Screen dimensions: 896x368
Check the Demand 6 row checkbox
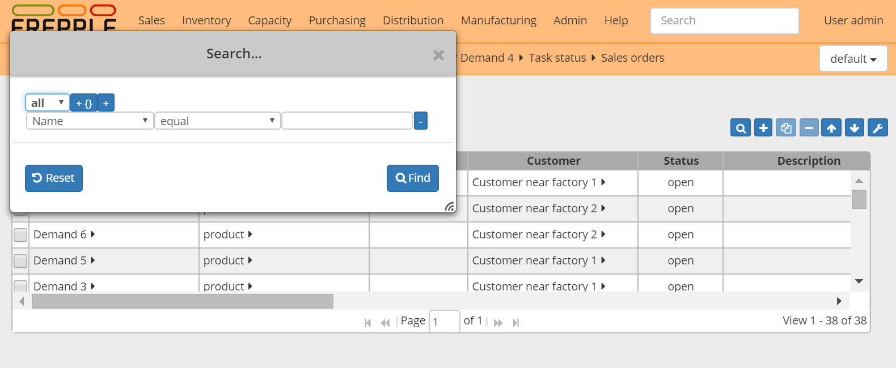[20, 235]
